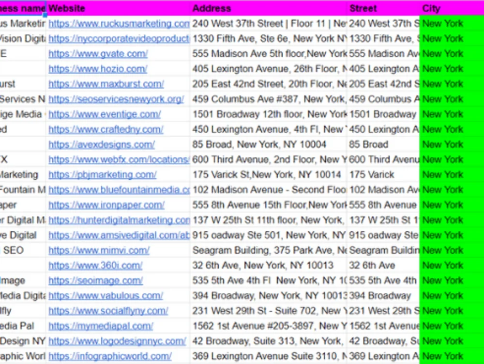Open the www.bluefountainmedia link
Image resolution: width=484 pixels, height=364 pixels.
[x=119, y=190]
